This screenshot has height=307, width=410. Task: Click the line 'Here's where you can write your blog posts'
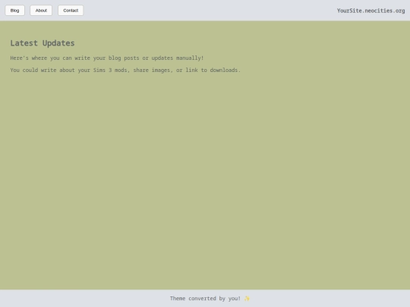coord(107,58)
